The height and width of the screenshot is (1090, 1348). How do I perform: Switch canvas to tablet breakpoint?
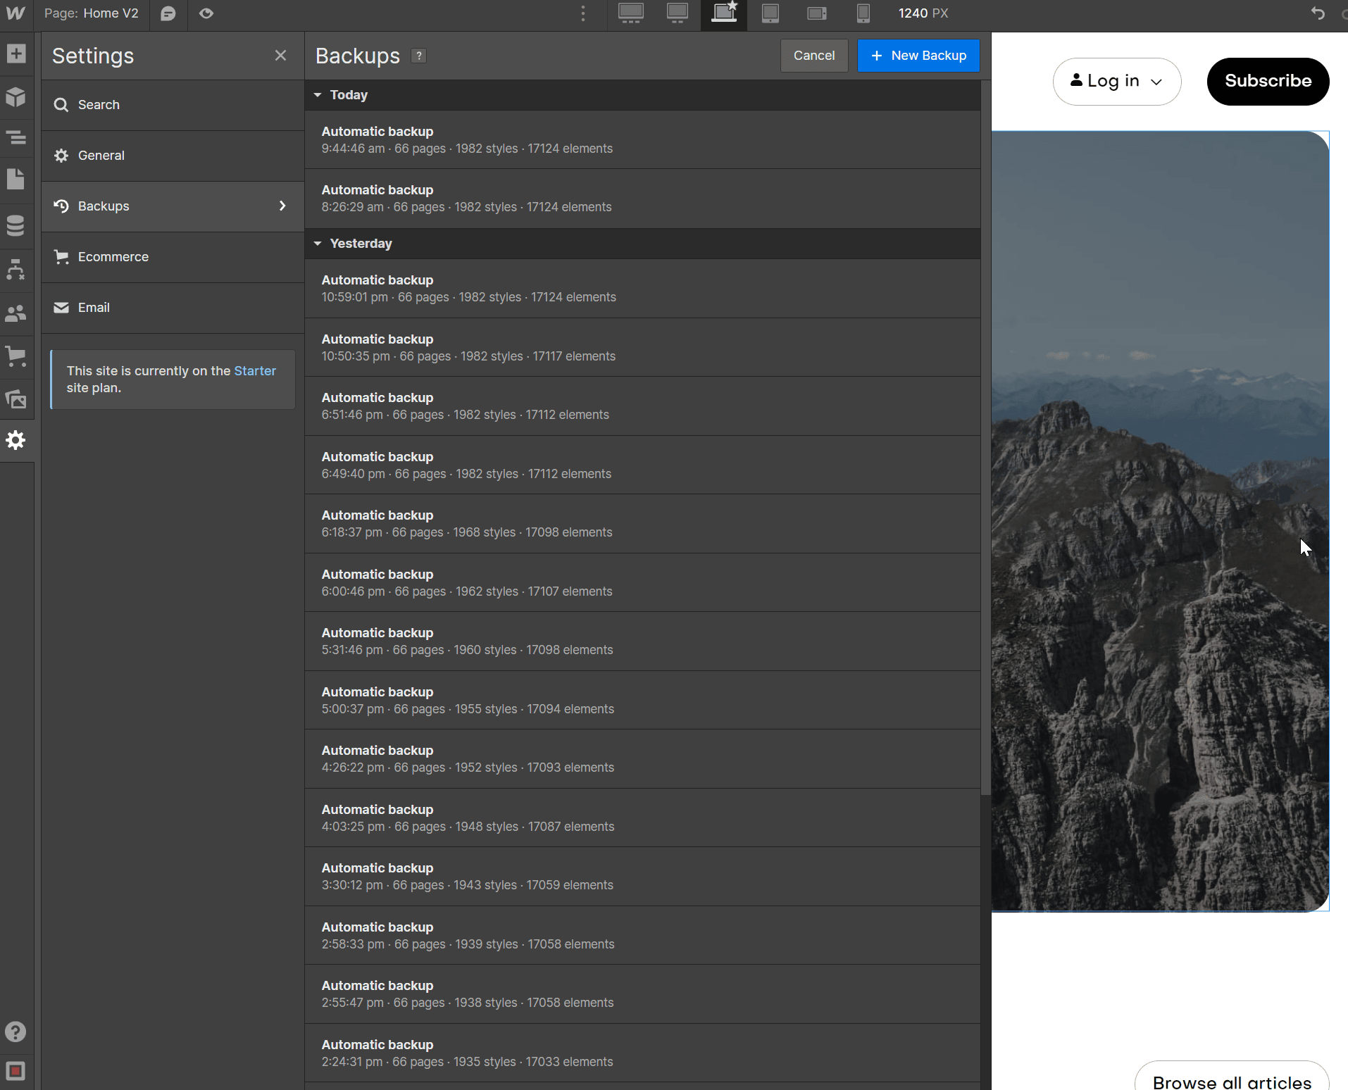click(771, 13)
